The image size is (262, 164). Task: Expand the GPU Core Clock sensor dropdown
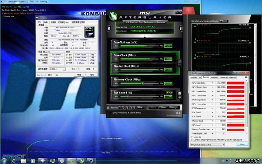tap(213, 83)
